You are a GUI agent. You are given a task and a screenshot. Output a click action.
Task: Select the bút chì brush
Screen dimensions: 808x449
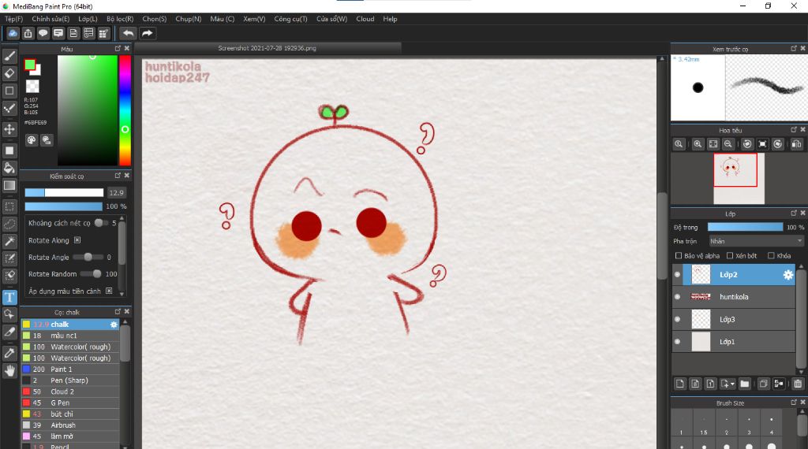click(70, 414)
